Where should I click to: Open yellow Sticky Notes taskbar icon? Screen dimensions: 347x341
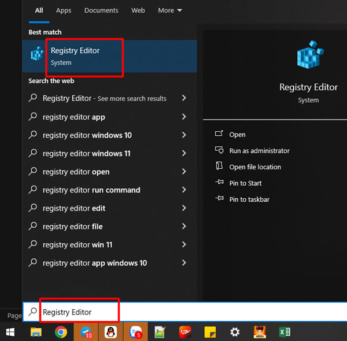pyautogui.click(x=210, y=332)
